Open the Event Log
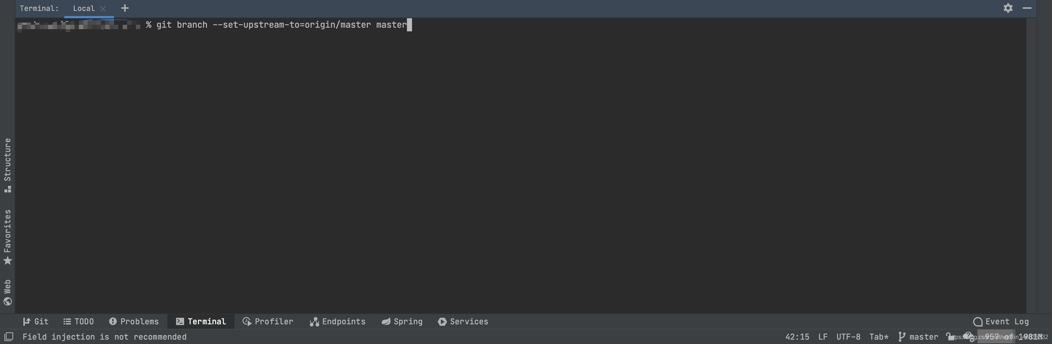1052x344 pixels. click(1001, 321)
